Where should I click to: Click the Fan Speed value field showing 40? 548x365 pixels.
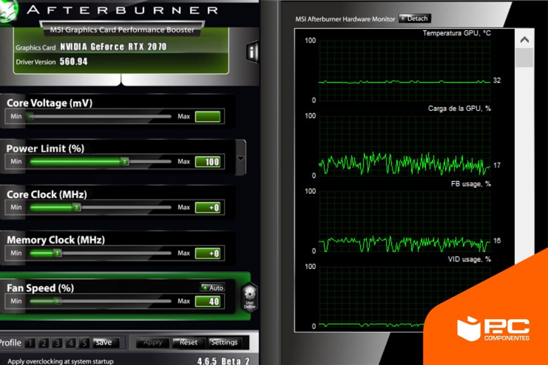click(x=208, y=301)
